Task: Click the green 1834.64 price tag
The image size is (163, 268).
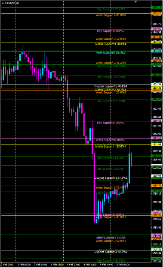Action: pos(156,75)
